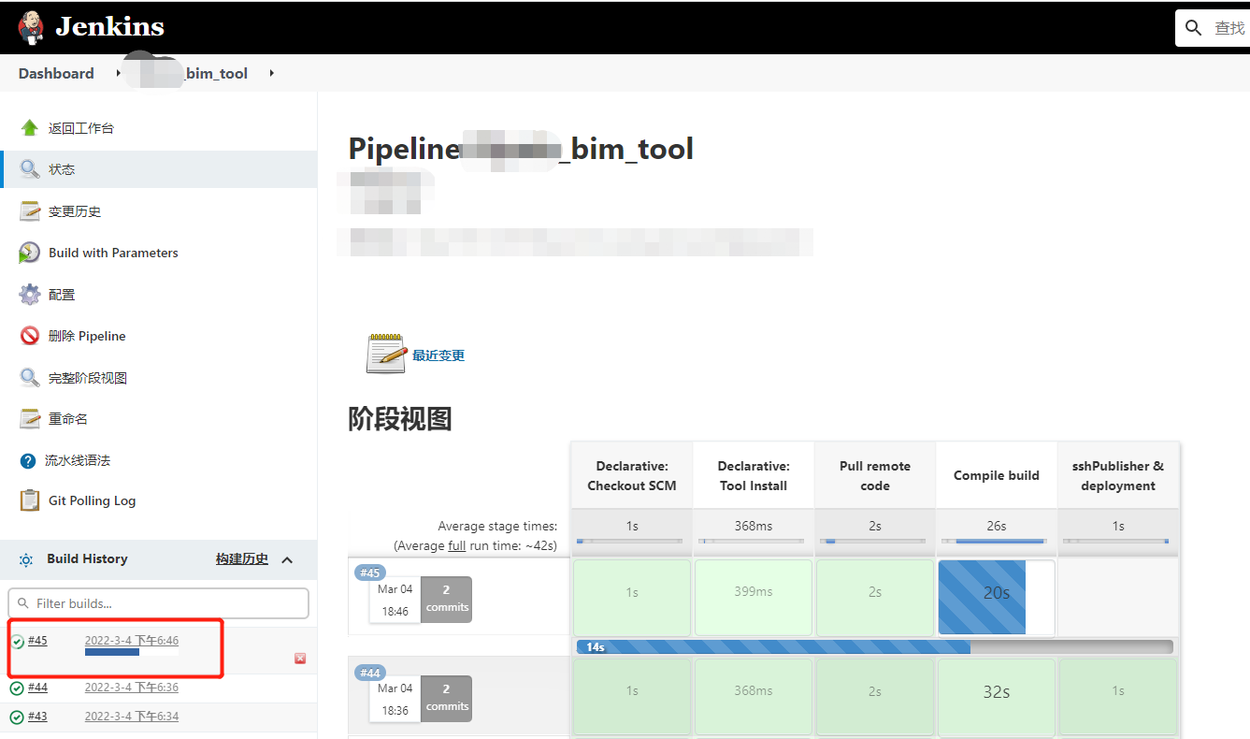Click the Jenkins butler logo
The width and height of the screenshot is (1250, 739).
pyautogui.click(x=31, y=27)
